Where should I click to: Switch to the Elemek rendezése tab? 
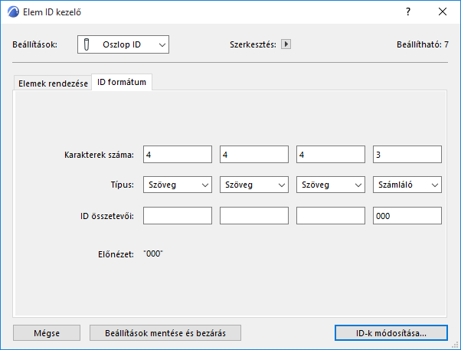53,83
